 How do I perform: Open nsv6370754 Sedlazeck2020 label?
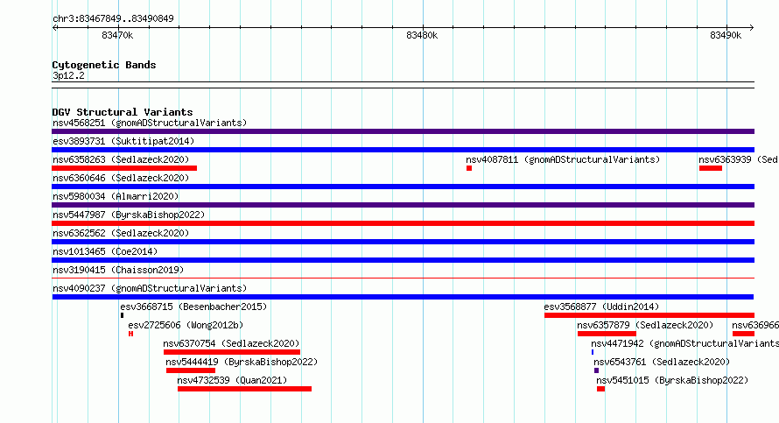click(x=232, y=343)
